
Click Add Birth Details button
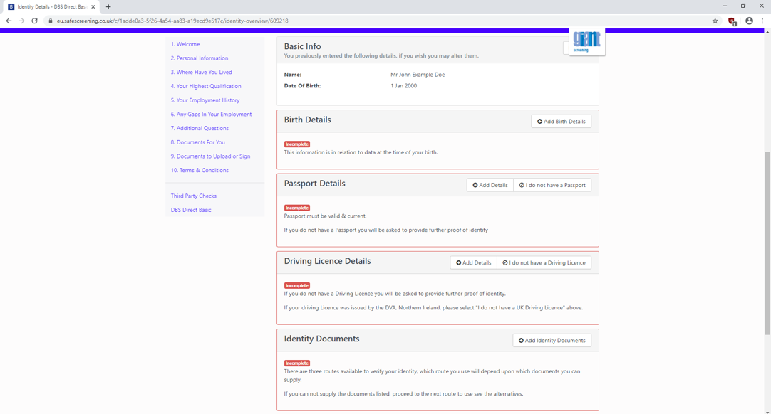pos(561,122)
